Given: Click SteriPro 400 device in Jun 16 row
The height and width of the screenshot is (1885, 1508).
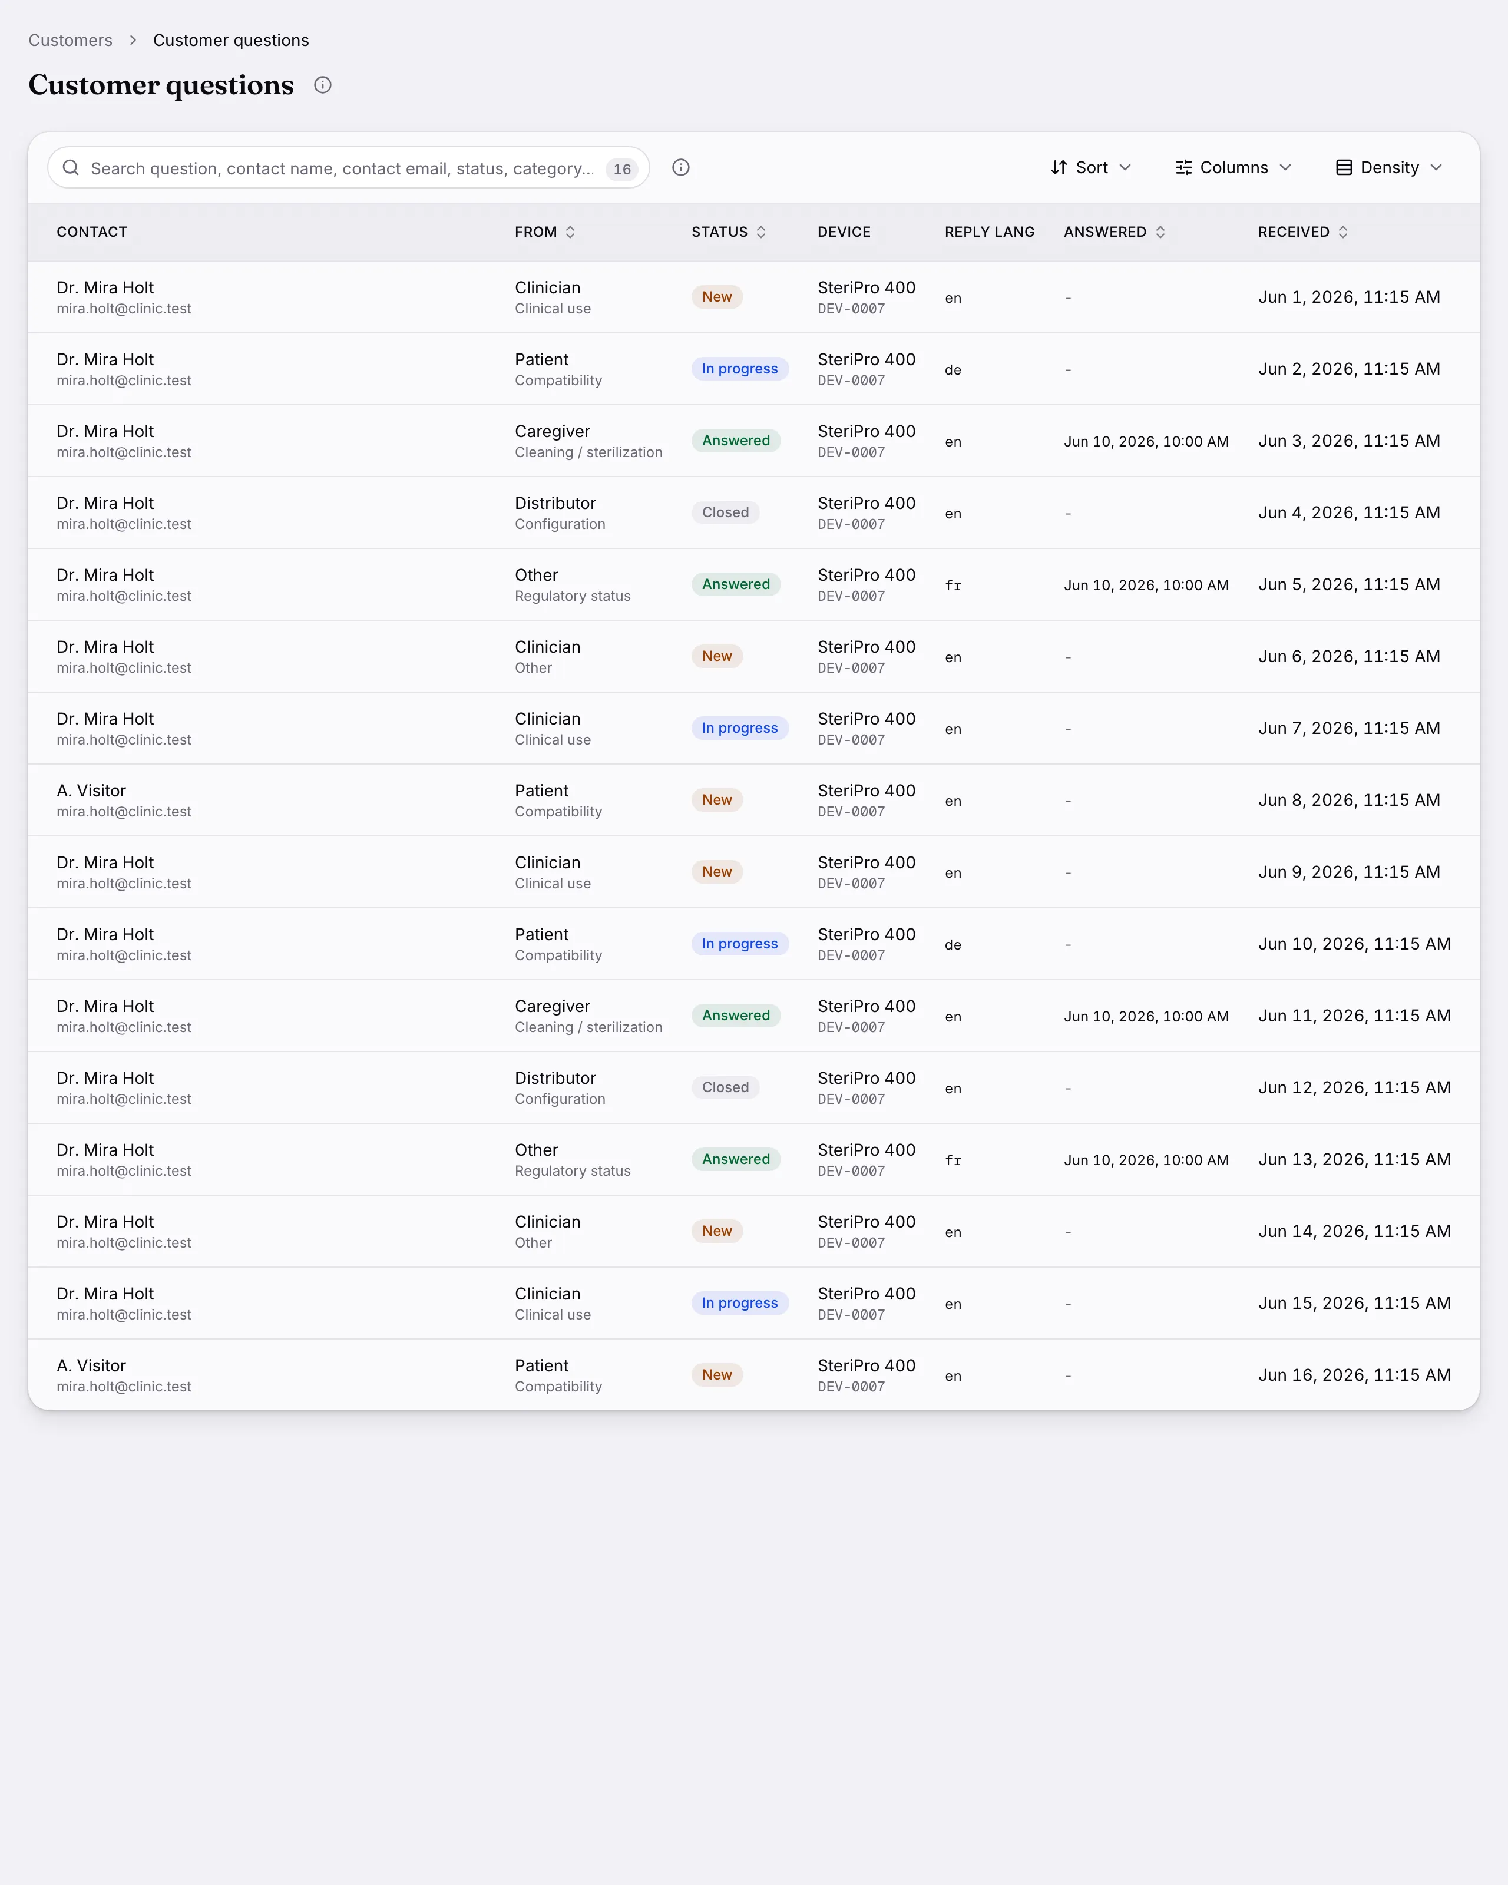Looking at the screenshot, I should 867,1365.
